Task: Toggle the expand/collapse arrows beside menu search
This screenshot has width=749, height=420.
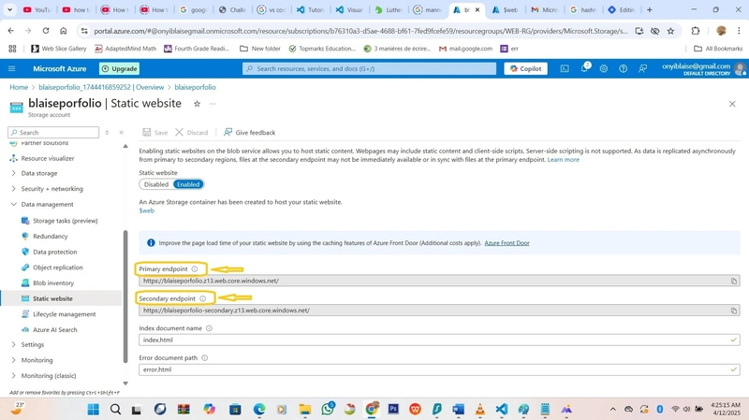Action: 107,133
